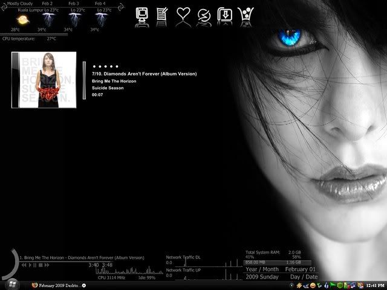Click the Suicide Season album cover

[x=44, y=80]
